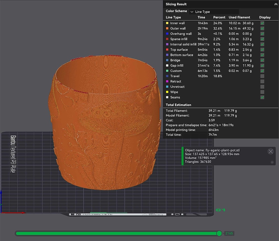The image size is (279, 241).
Task: Click the Time column header
Action: 201,17
